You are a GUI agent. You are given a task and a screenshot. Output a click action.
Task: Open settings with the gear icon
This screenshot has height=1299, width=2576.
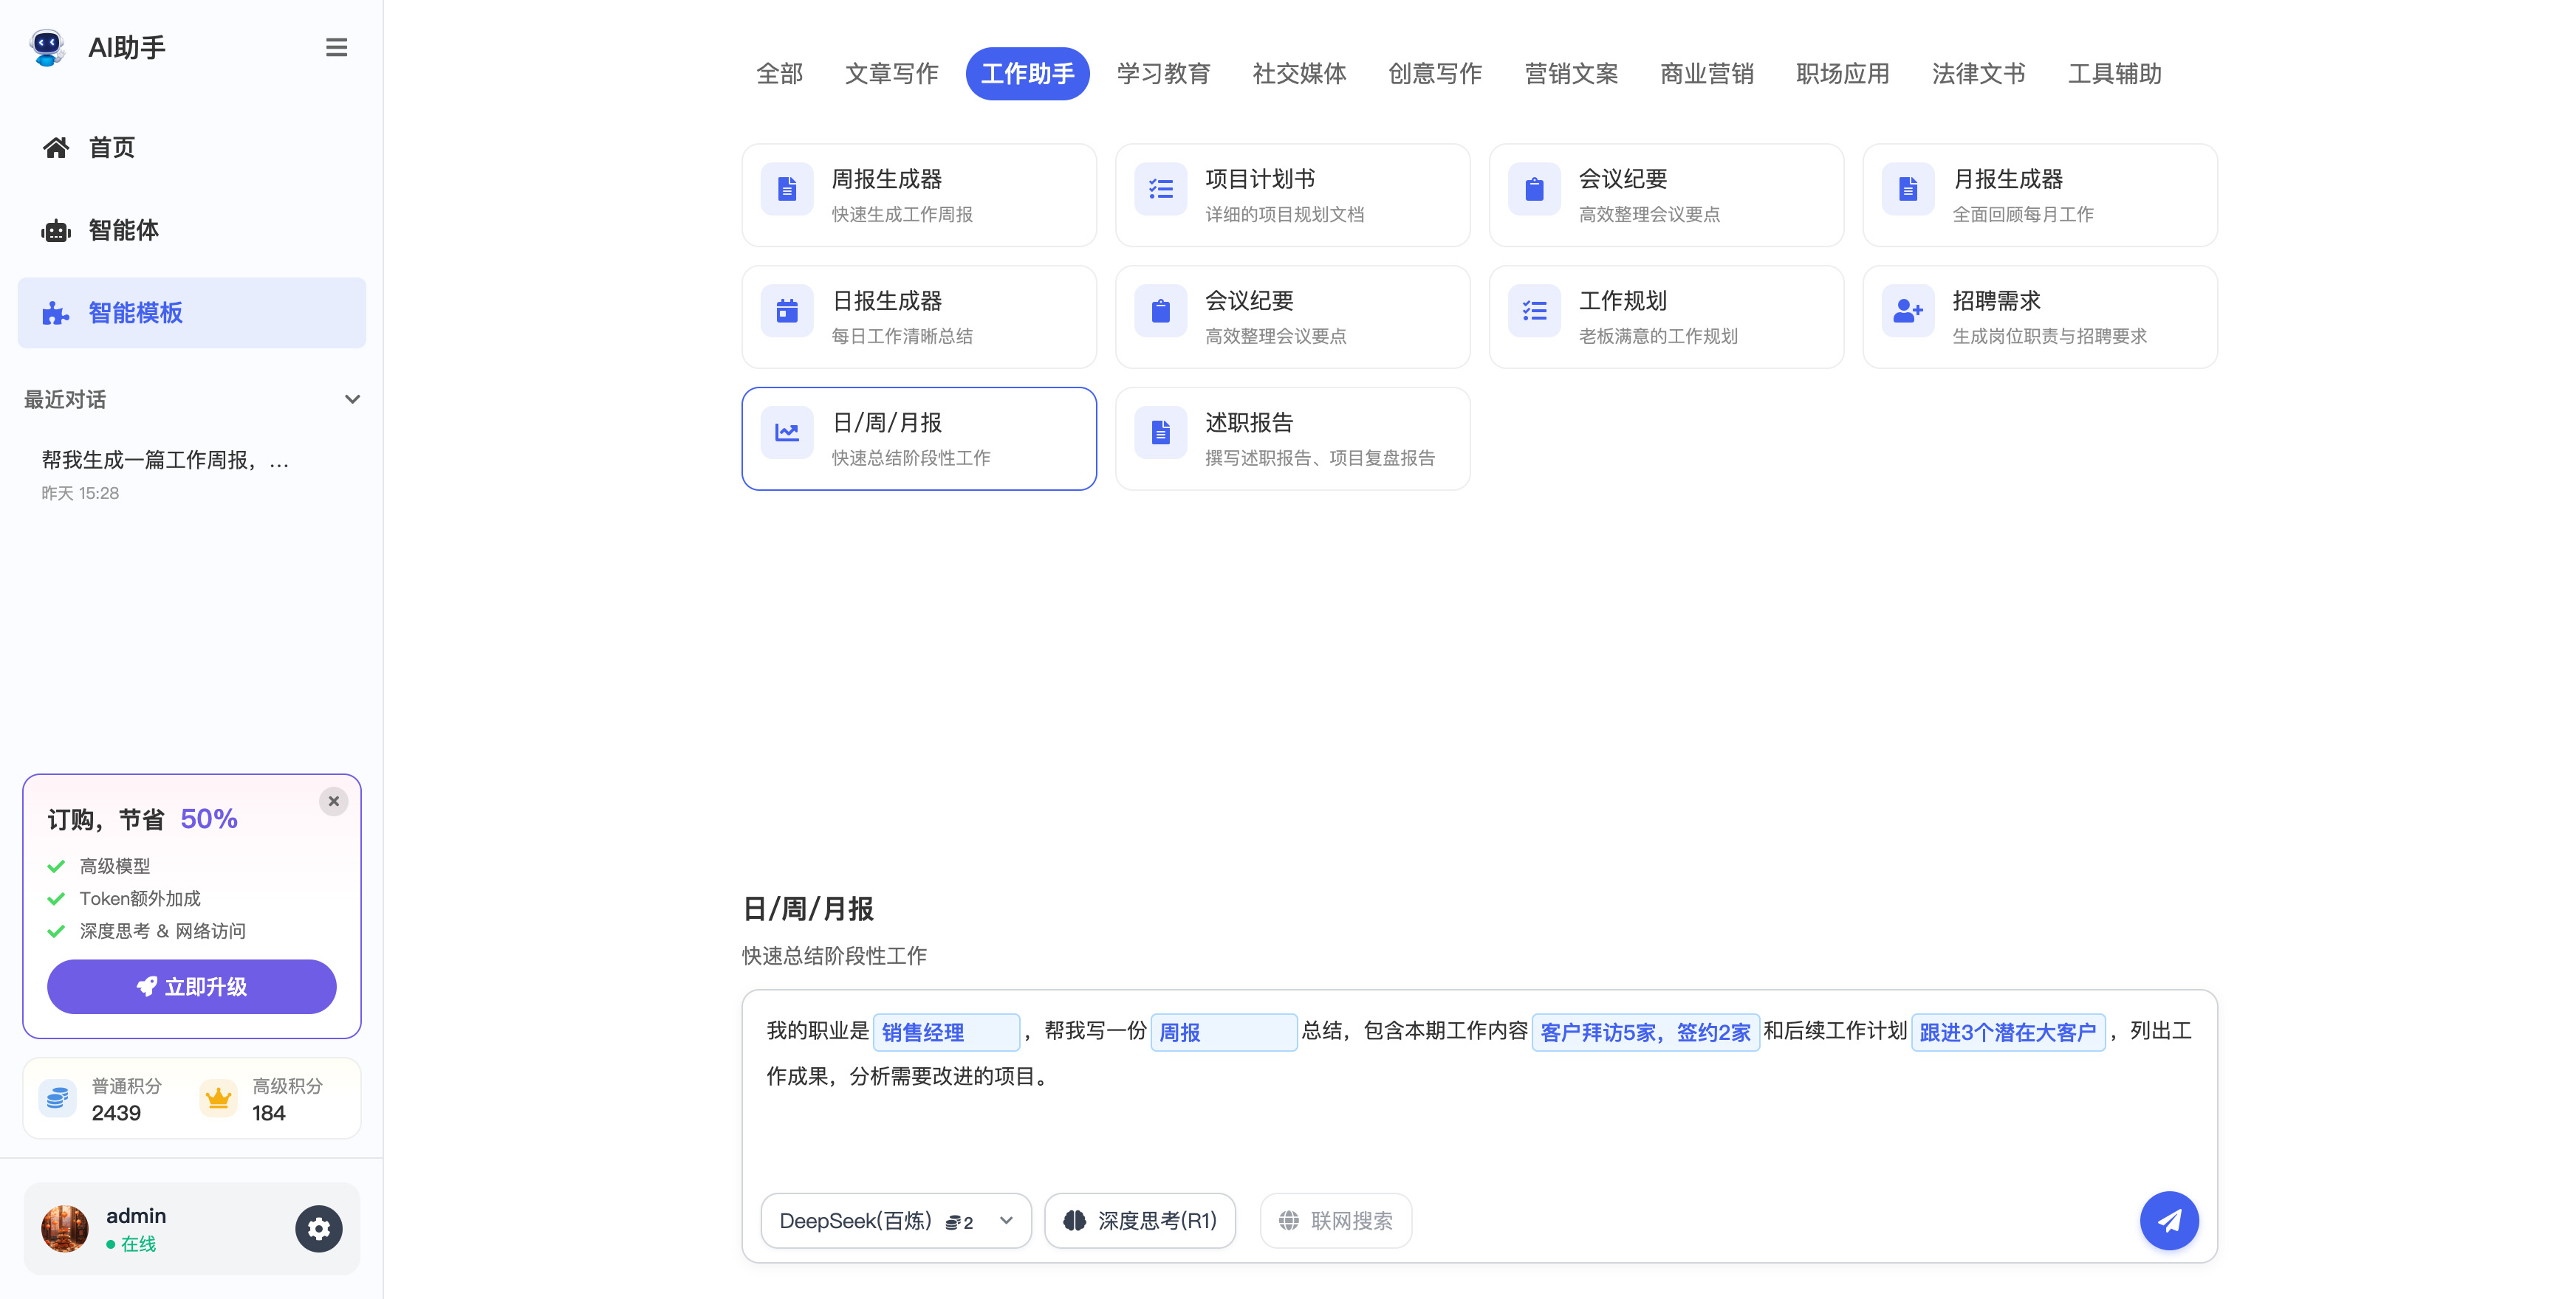pos(319,1229)
